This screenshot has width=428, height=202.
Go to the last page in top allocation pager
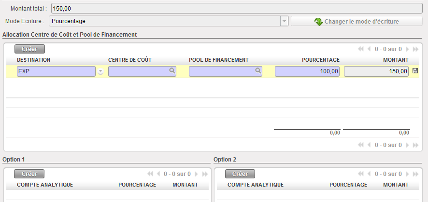(x=415, y=49)
